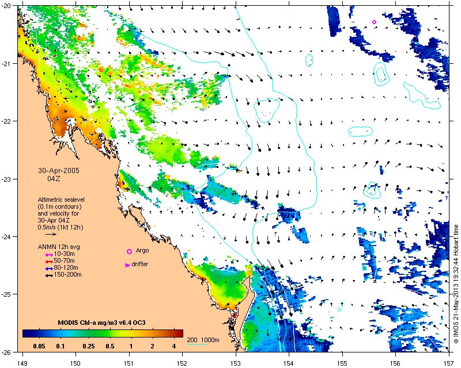Screen dimensions: 461x368
Task: Click the '50-70m' depth label
Action: [64, 261]
